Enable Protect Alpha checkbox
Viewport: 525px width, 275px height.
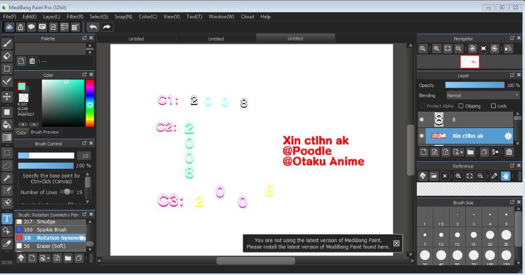[x=422, y=106]
